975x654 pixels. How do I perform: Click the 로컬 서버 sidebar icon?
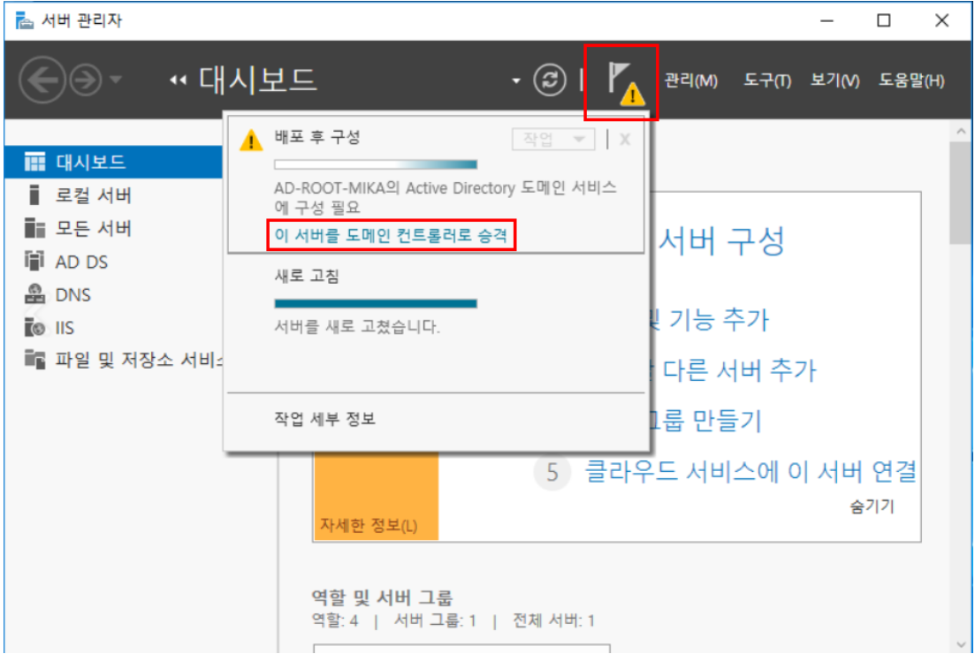[34, 195]
